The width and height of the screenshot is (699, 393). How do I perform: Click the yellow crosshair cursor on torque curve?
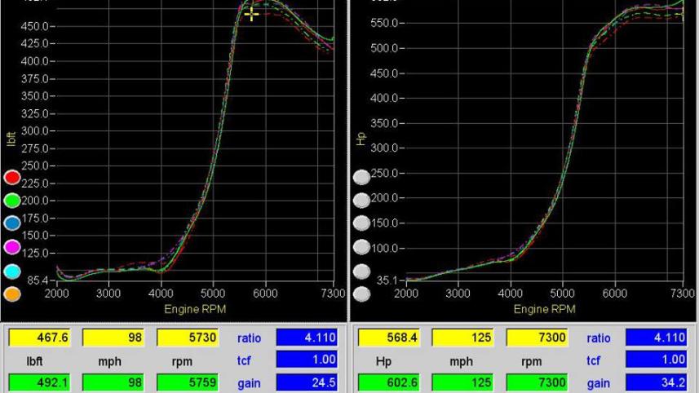tap(251, 14)
